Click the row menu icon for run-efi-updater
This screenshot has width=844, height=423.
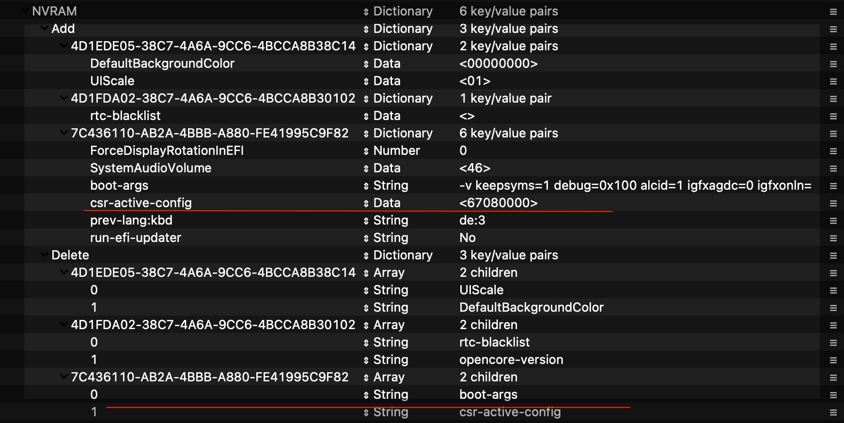point(833,238)
